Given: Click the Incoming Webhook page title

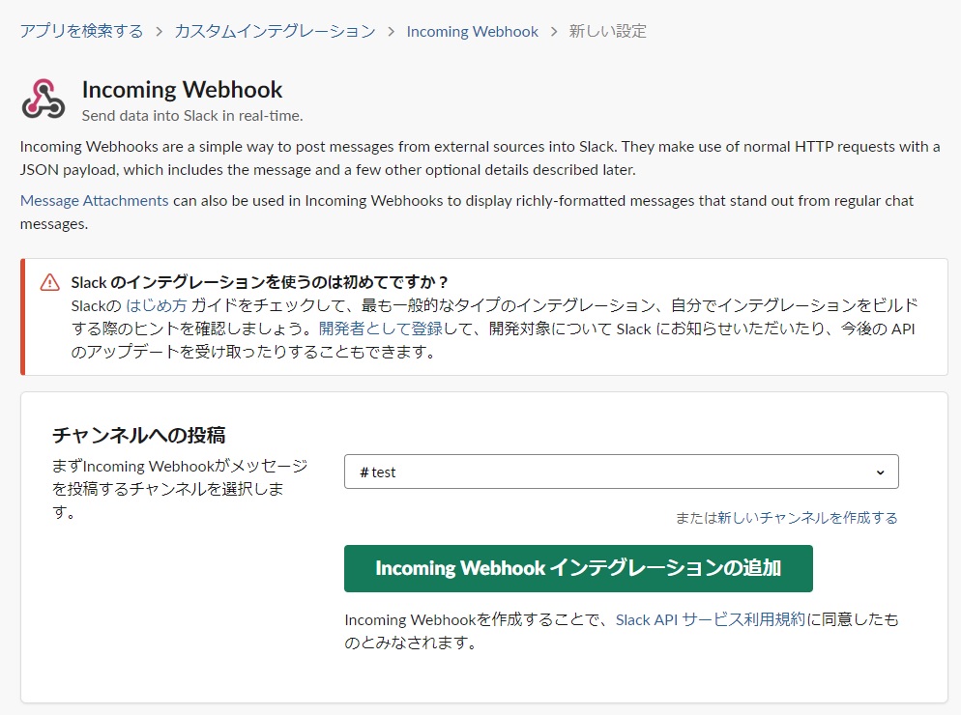Looking at the screenshot, I should pyautogui.click(x=182, y=90).
